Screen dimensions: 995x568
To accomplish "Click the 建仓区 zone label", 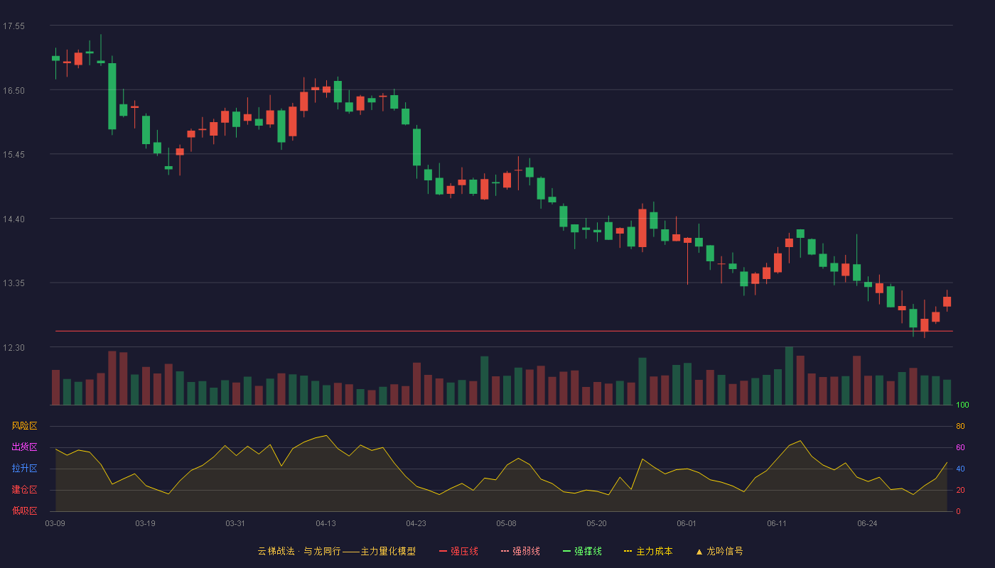I will tap(24, 490).
